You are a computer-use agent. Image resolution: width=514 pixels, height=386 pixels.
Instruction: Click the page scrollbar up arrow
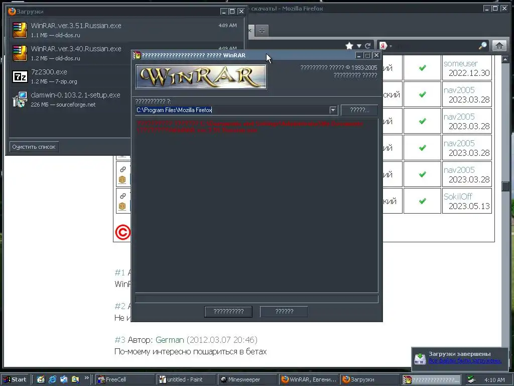pos(505,59)
